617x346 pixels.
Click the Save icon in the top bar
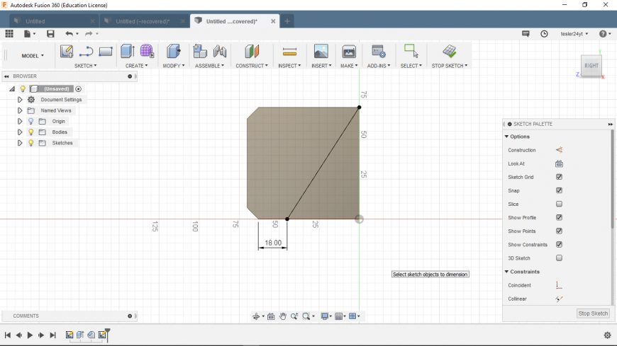click(50, 33)
